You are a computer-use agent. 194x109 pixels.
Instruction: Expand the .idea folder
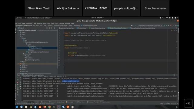point(19,32)
